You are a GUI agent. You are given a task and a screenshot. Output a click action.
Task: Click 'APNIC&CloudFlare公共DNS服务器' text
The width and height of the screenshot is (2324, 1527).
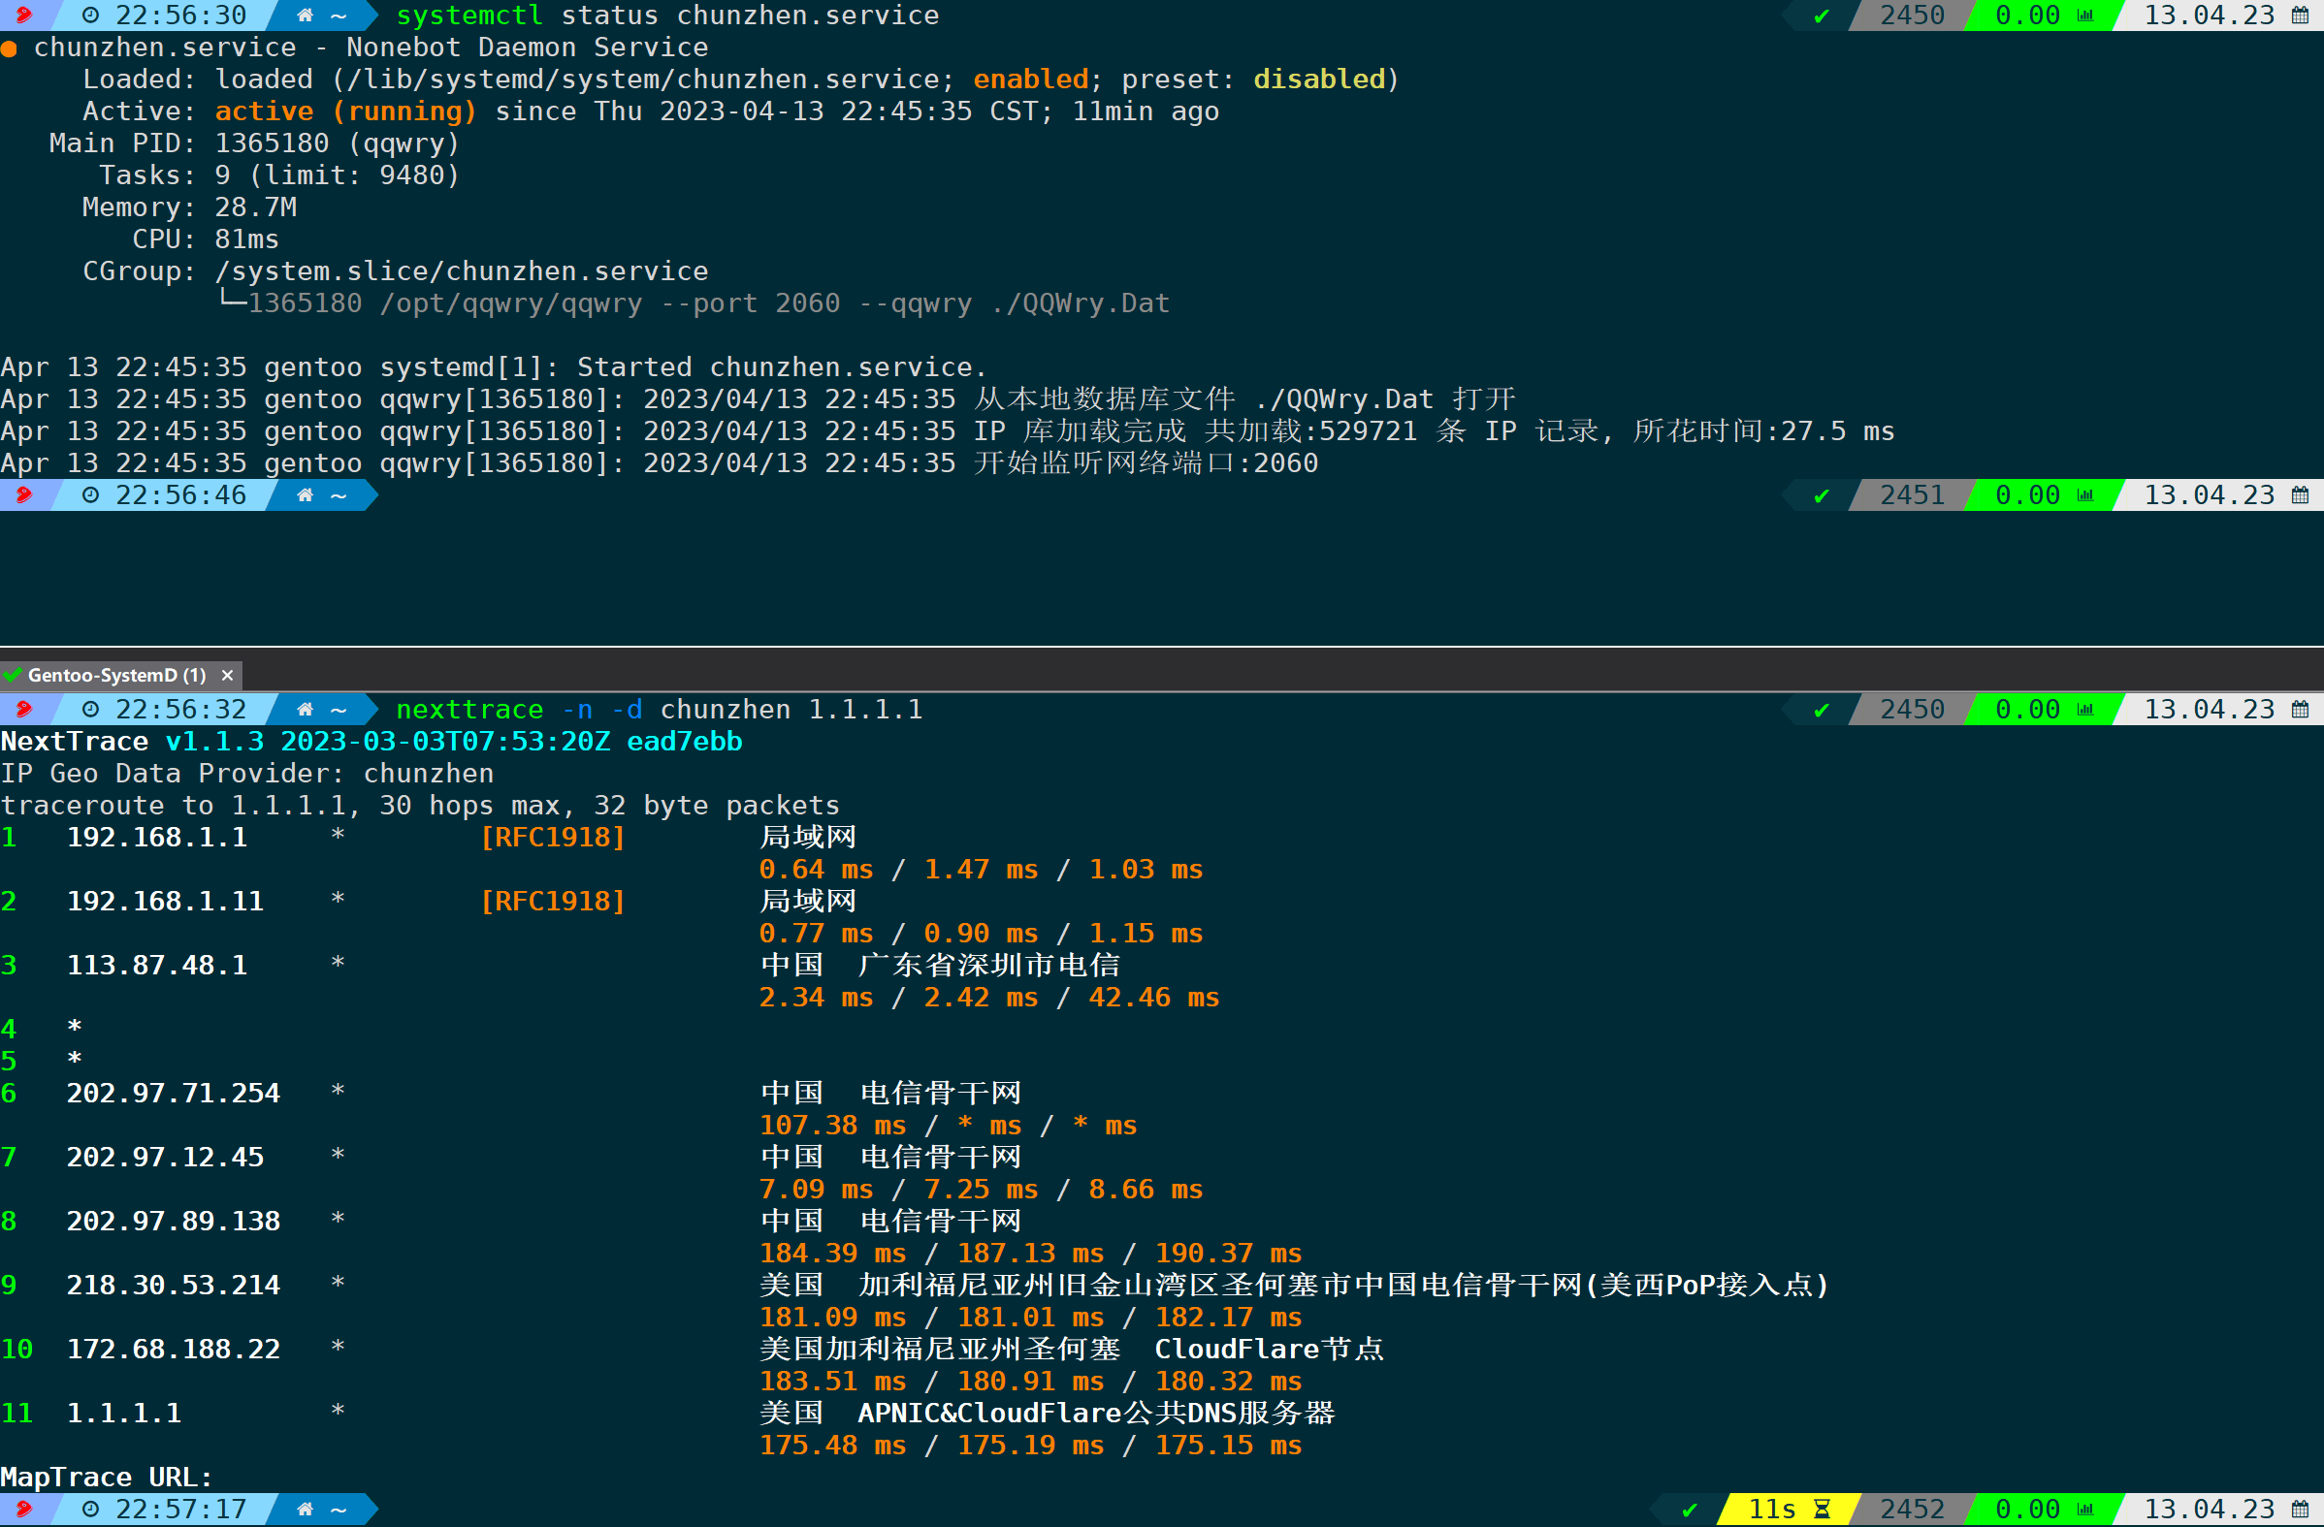pyautogui.click(x=1097, y=1414)
